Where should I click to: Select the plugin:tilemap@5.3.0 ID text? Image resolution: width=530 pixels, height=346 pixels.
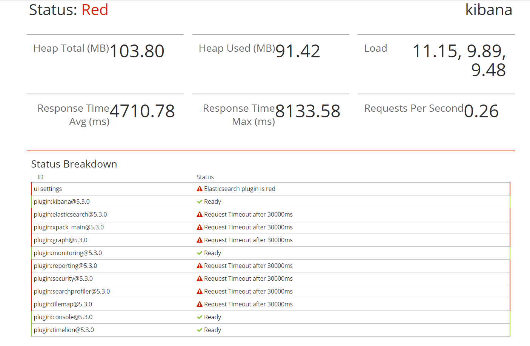(63, 304)
